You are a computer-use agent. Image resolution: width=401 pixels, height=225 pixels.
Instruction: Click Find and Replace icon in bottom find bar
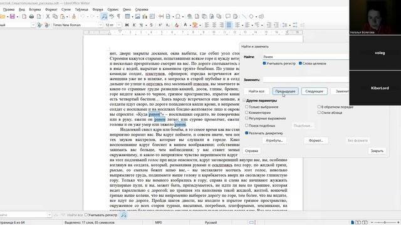123,215
